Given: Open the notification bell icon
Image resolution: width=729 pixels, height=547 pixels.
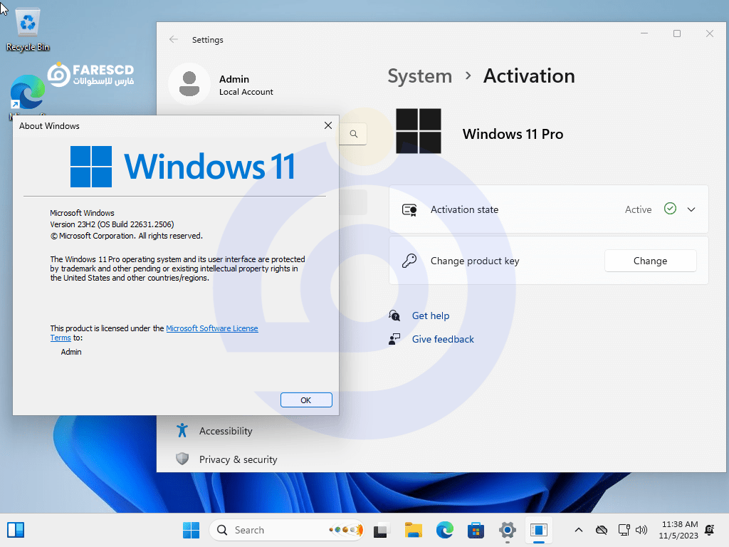Looking at the screenshot, I should [x=710, y=530].
